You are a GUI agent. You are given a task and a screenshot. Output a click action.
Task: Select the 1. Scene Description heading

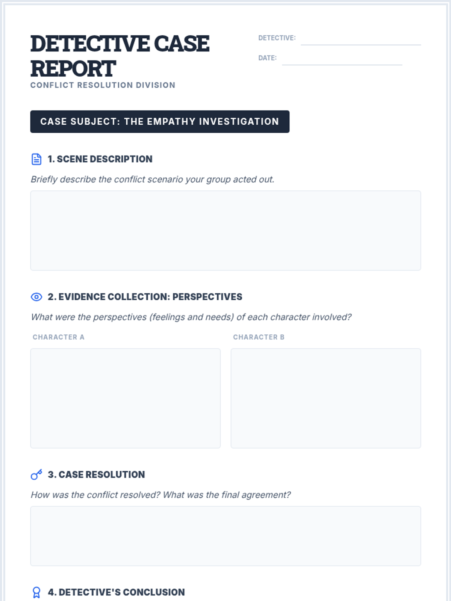click(100, 159)
